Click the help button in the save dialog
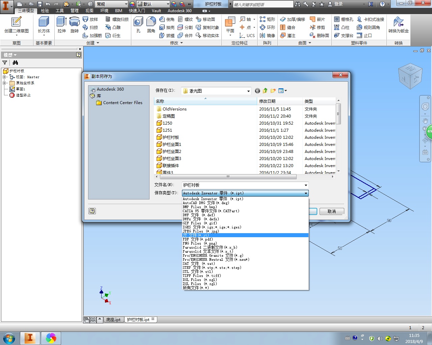Screen dimensions: 432x345 (92, 211)
